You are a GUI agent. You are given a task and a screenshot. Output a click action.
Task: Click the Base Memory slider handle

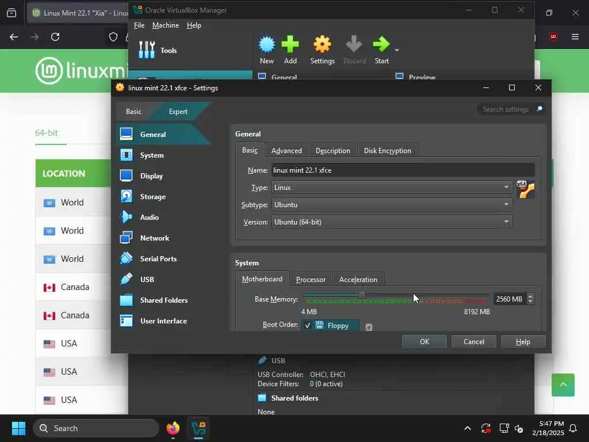pos(362,295)
